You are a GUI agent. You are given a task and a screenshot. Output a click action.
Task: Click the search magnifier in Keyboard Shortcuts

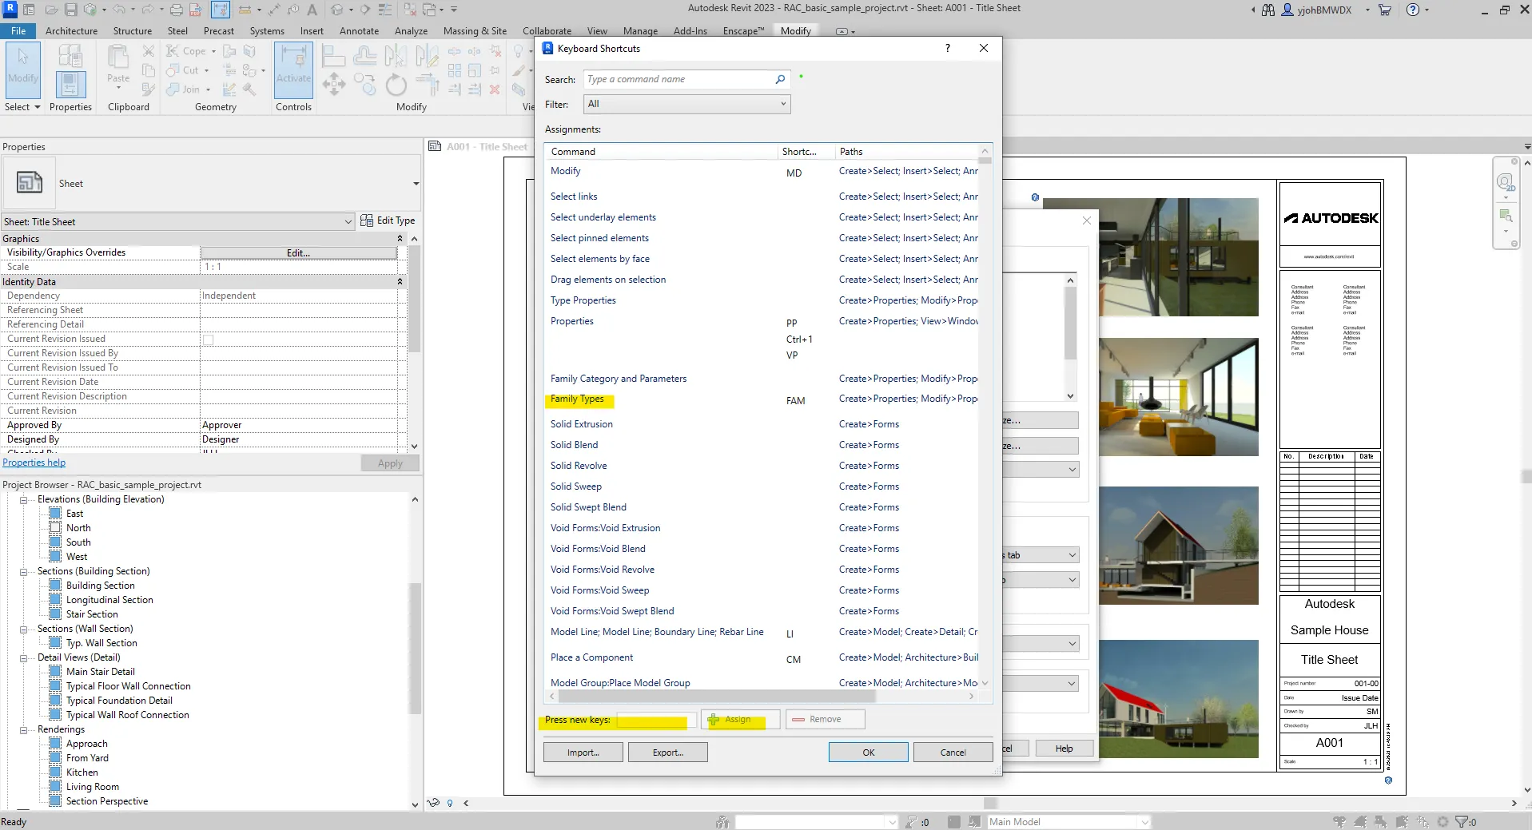(780, 79)
